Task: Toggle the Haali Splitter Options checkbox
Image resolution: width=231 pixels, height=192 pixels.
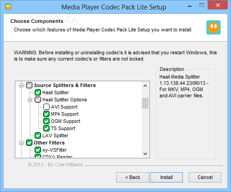Action: (38, 100)
